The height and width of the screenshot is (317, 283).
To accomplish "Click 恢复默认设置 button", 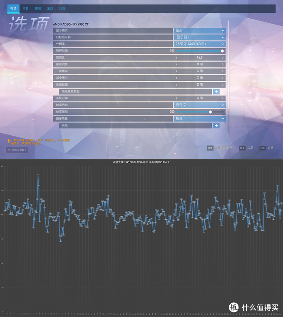I will click(224, 148).
